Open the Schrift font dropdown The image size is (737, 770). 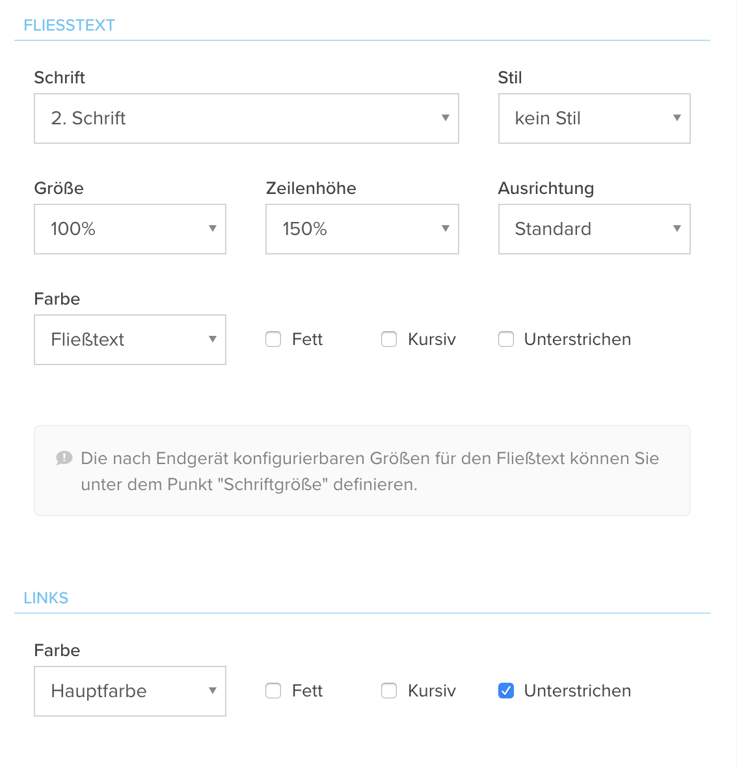click(x=247, y=118)
